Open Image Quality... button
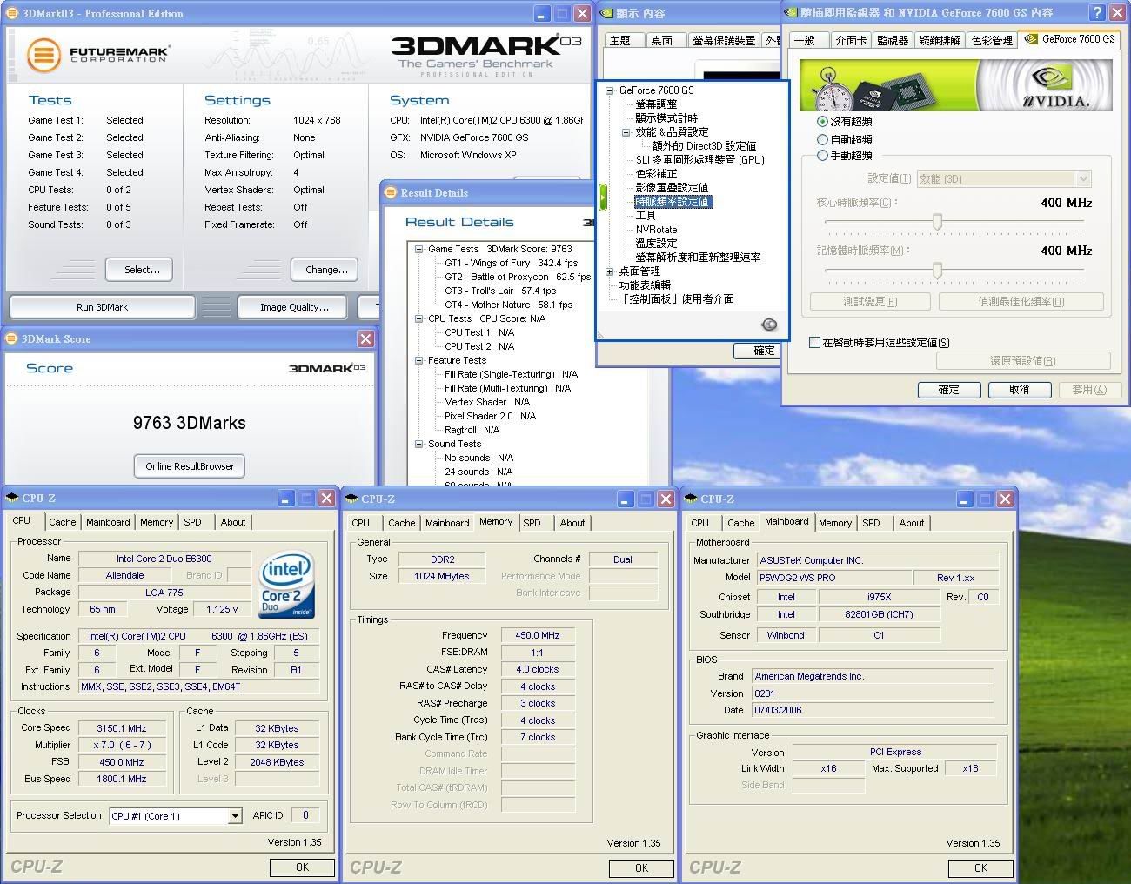The height and width of the screenshot is (884, 1131). [294, 307]
